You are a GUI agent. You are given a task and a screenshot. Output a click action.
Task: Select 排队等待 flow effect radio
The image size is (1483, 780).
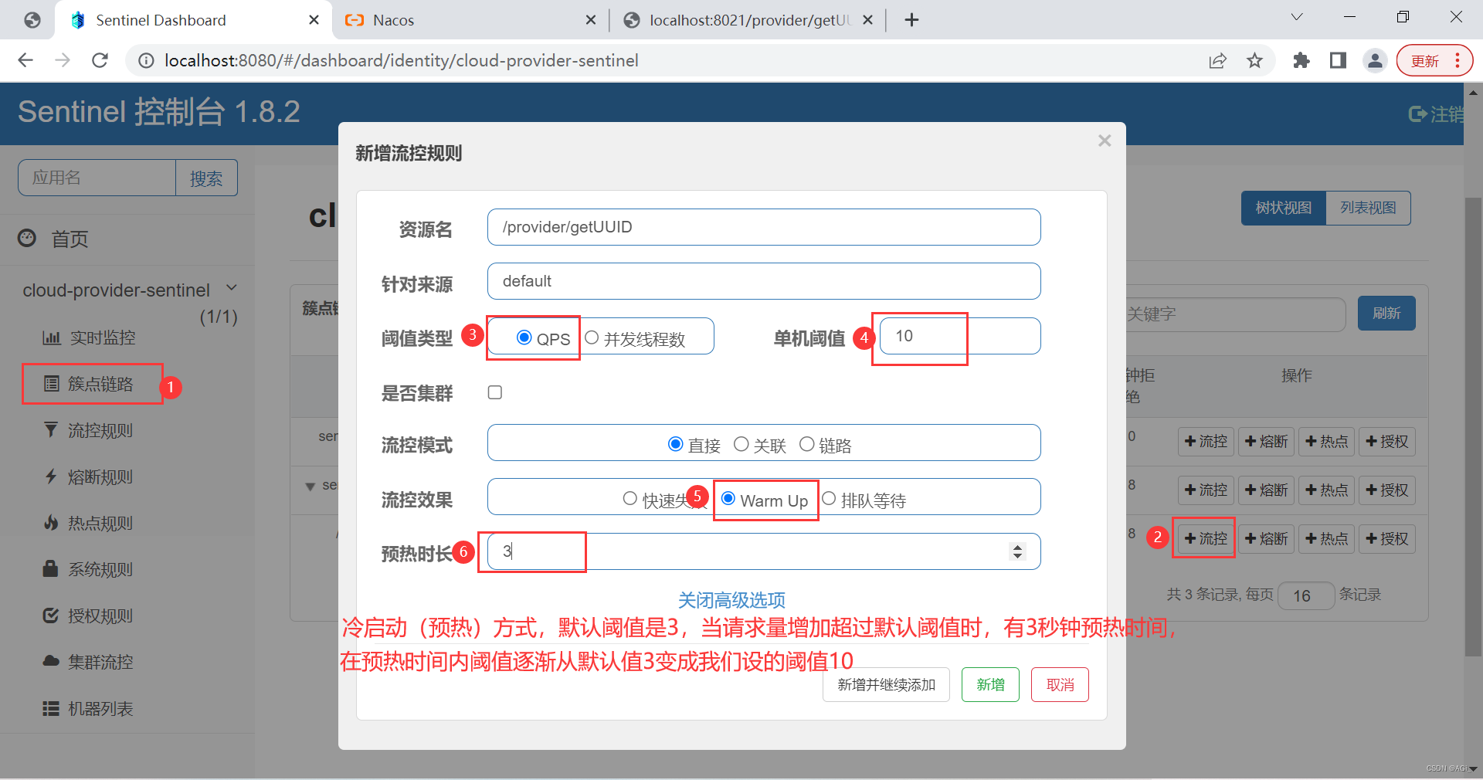tap(829, 499)
